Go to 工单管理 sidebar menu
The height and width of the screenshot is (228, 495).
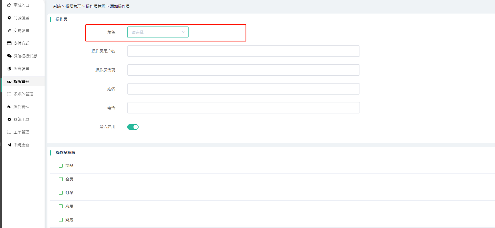point(21,132)
